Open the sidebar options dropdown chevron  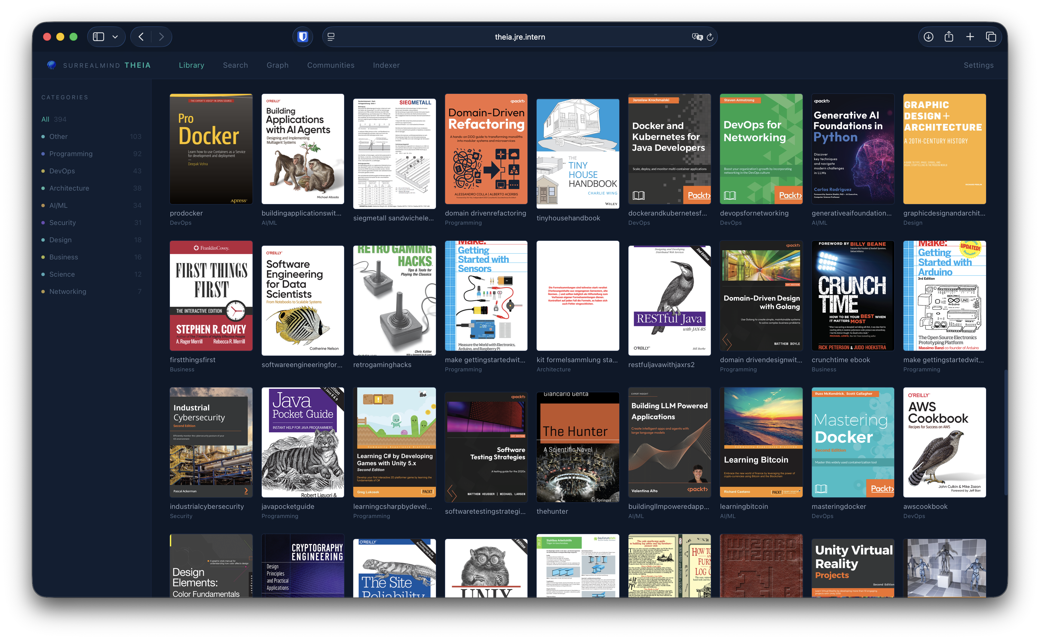pos(115,37)
